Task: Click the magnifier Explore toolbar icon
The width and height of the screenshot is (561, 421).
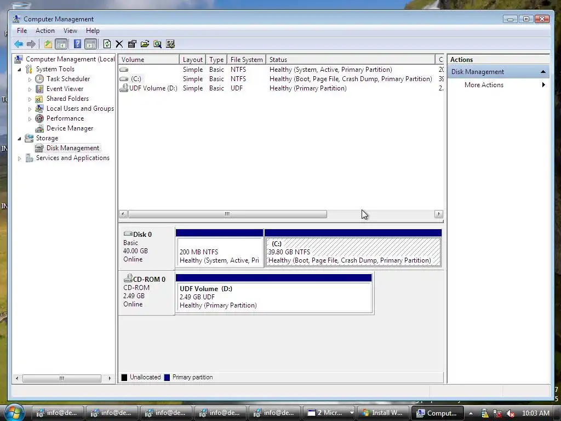Action: pyautogui.click(x=157, y=44)
